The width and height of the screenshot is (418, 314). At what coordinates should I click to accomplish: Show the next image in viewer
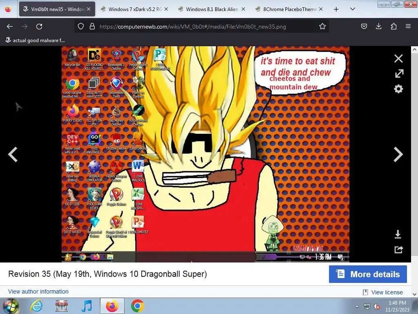[398, 154]
